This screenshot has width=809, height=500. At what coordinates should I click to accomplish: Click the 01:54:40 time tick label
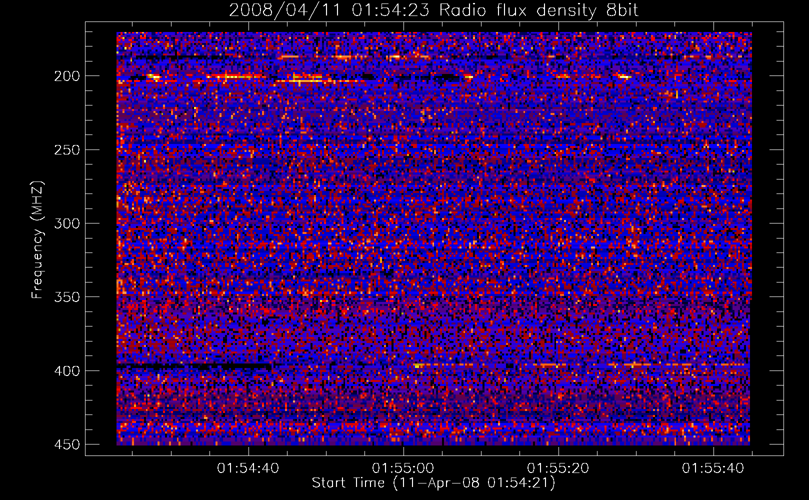[248, 468]
